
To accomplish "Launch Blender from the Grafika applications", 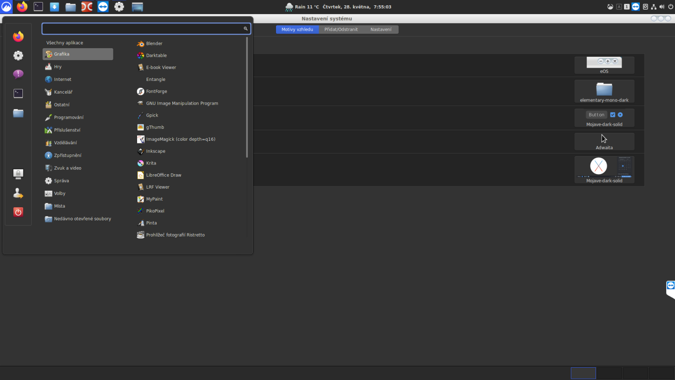I will [154, 43].
